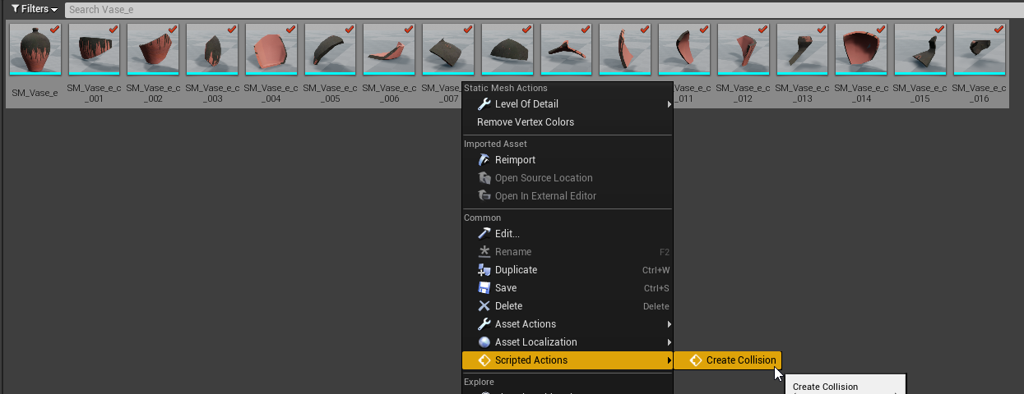
Task: Click the Scripted Actions diamond icon
Action: [x=484, y=360]
